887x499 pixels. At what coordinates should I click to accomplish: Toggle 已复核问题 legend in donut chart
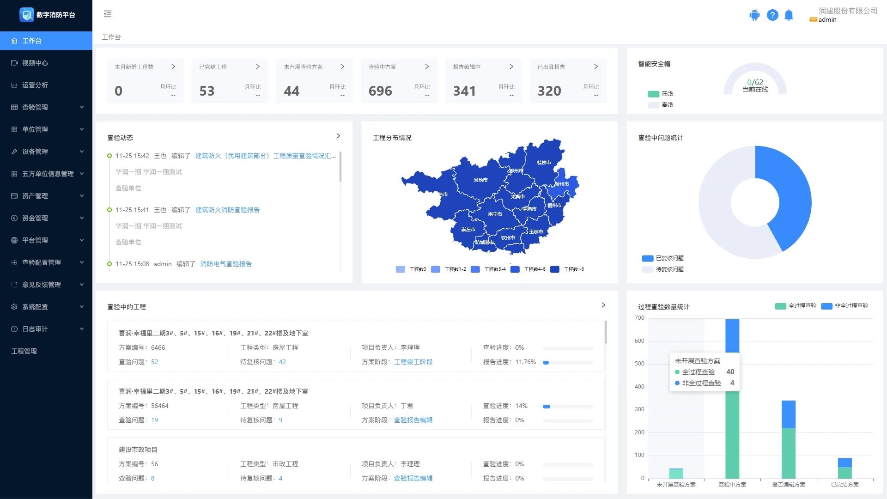648,258
